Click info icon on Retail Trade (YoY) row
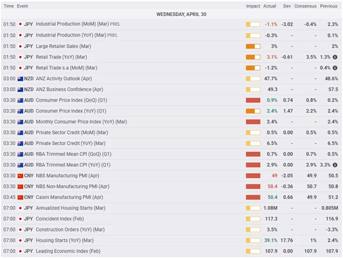This screenshot has width=343, height=258. tap(335, 57)
